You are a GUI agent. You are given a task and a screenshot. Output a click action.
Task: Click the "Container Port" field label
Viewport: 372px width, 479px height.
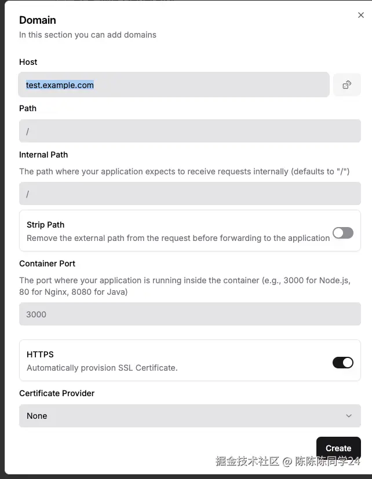[48, 264]
